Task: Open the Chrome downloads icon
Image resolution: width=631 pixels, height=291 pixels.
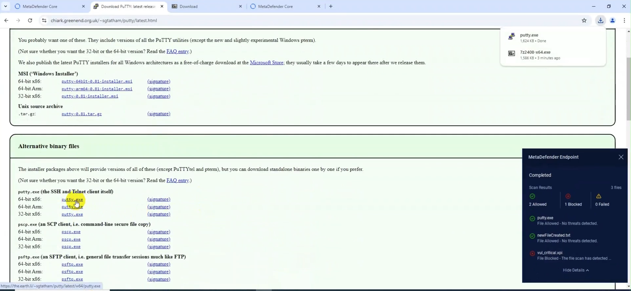Action: point(601,20)
